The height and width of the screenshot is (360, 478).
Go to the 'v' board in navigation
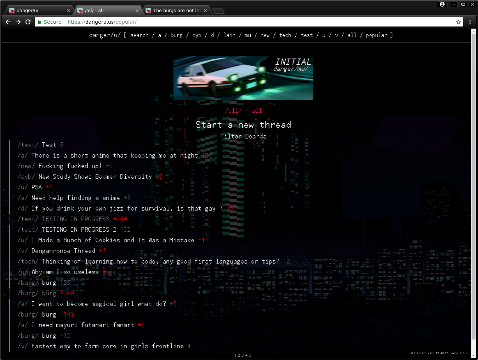[336, 35]
